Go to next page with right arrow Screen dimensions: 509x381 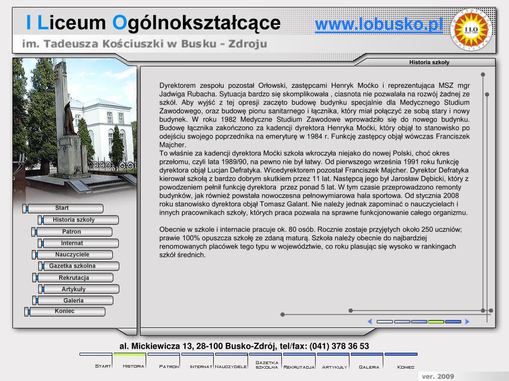pos(467,321)
